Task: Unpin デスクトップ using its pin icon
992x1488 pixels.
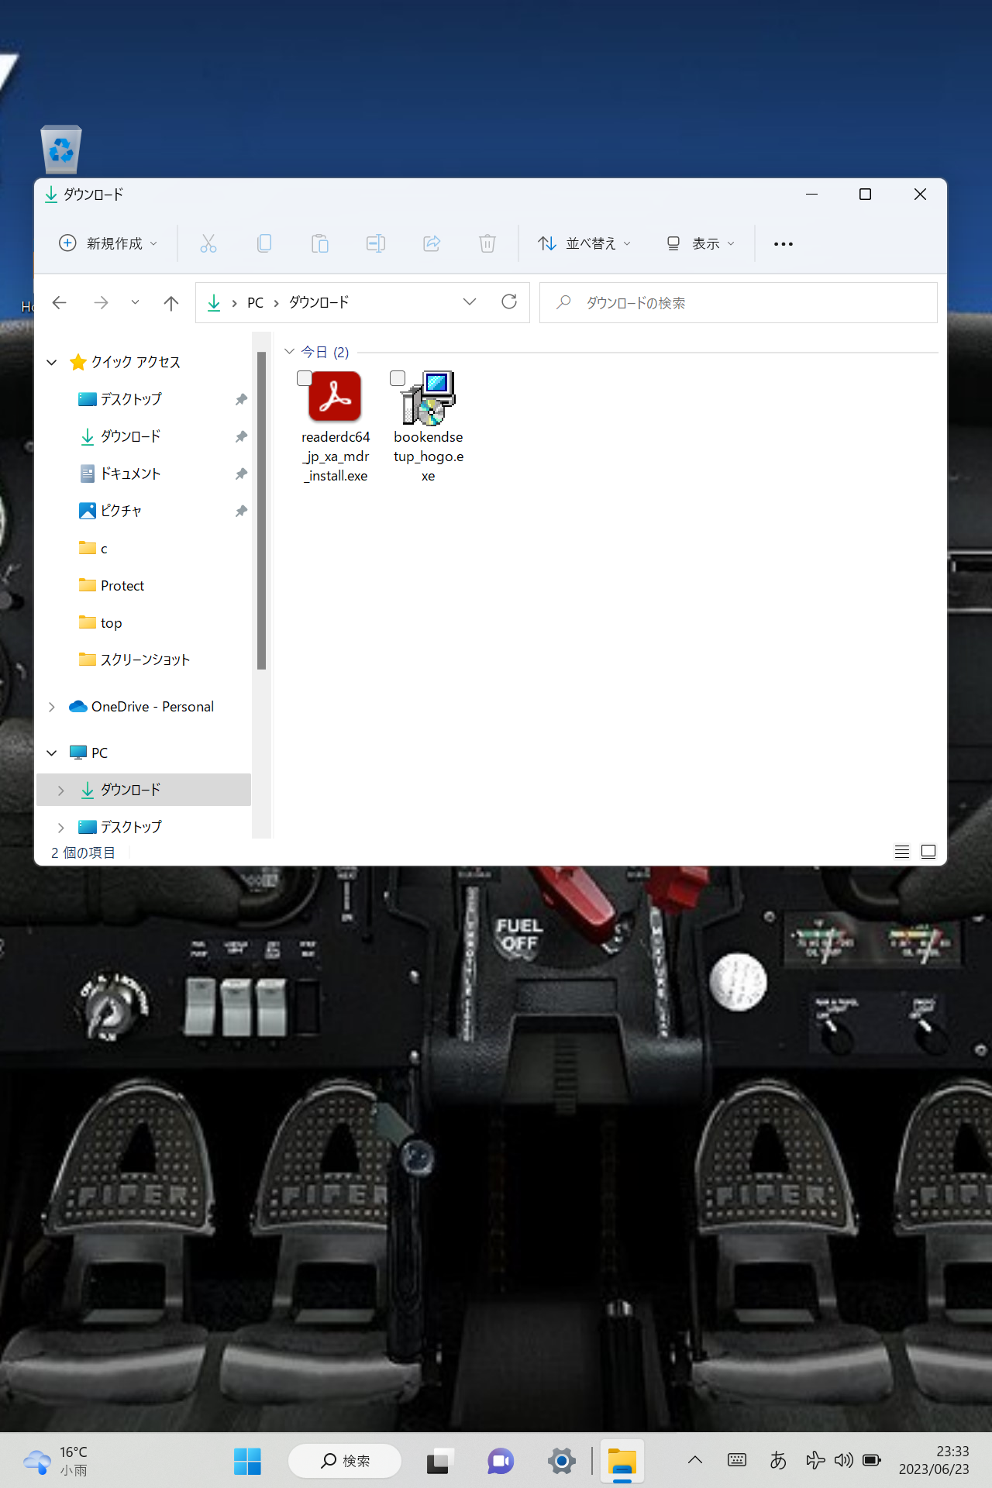Action: pyautogui.click(x=241, y=399)
